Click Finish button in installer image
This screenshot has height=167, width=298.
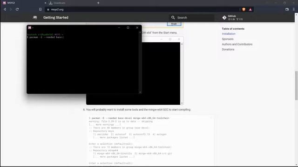click(x=174, y=24)
